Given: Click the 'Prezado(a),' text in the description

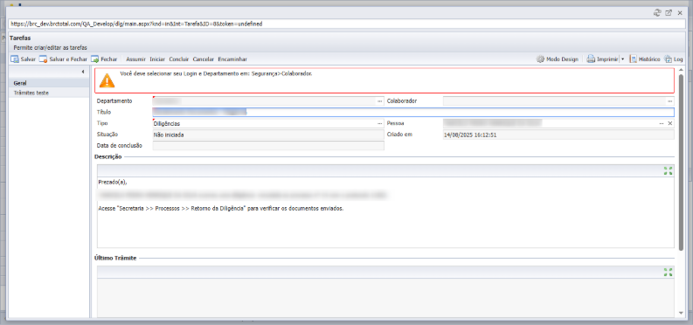Looking at the screenshot, I should point(114,182).
